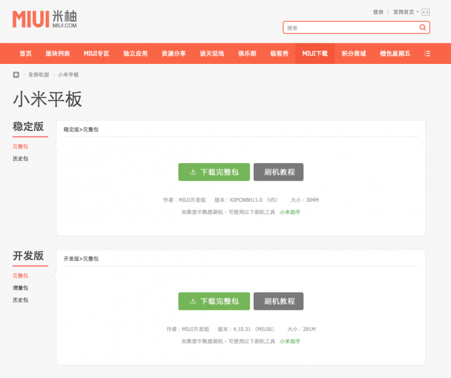Download the stable version full package

click(x=214, y=172)
